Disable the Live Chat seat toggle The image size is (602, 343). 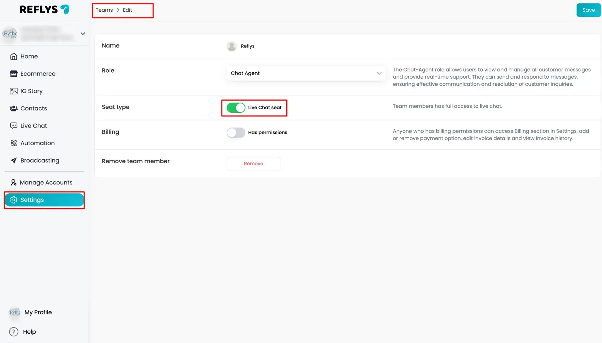pyautogui.click(x=236, y=108)
